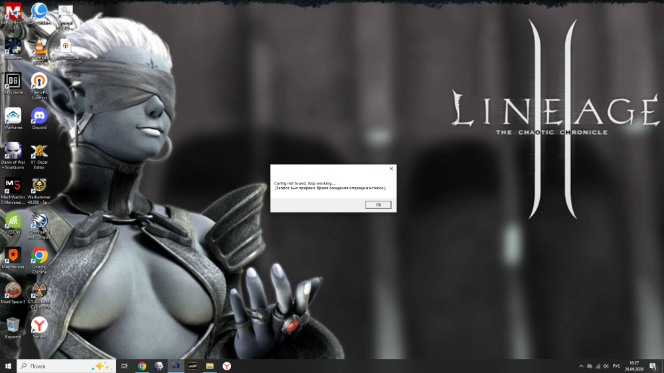Open the Windows Start menu
664x373 pixels.
pos(8,366)
